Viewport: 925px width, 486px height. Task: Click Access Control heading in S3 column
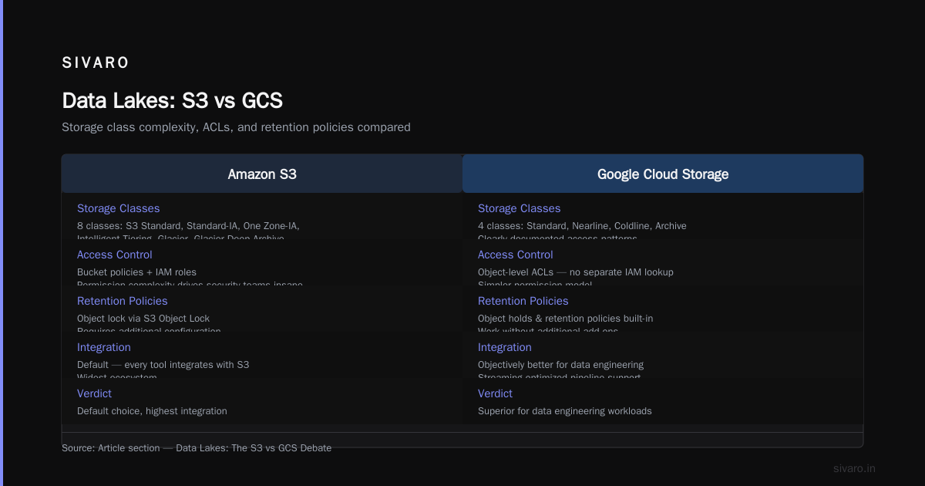(x=115, y=255)
